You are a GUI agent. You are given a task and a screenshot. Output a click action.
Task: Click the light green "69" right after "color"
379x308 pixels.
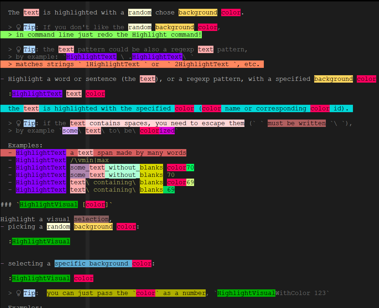point(190,182)
